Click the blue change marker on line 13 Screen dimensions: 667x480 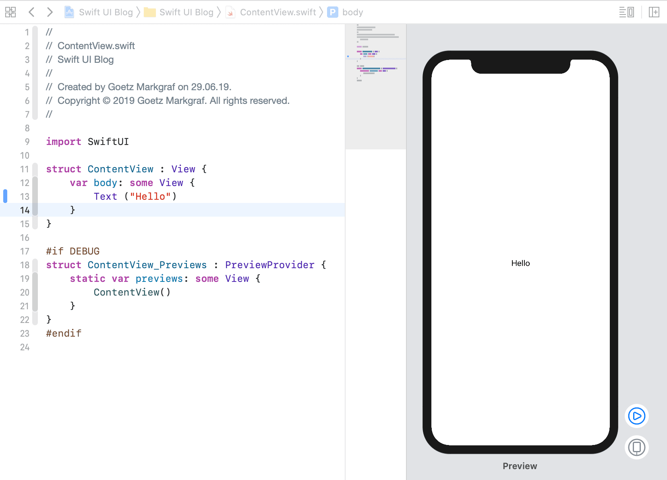[5, 196]
